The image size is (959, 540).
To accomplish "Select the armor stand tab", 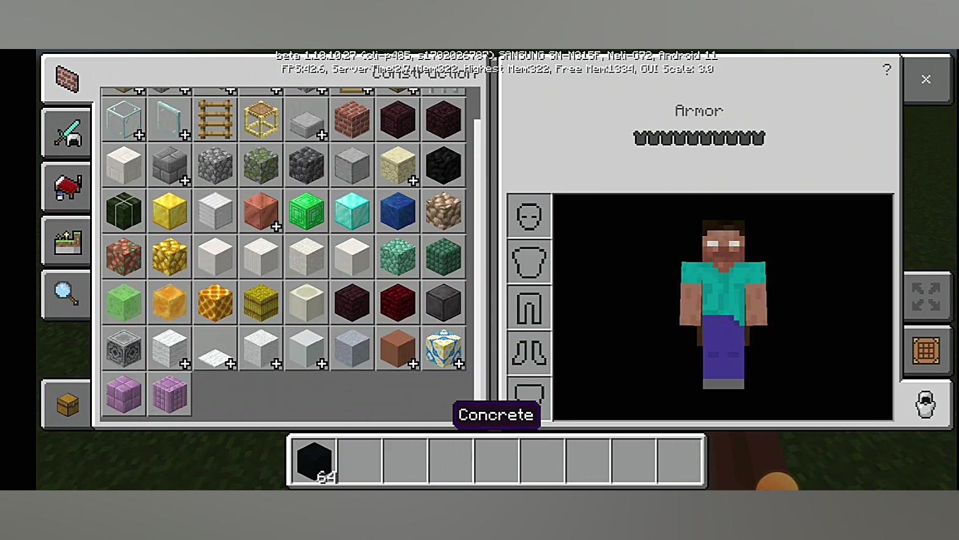I will (926, 405).
